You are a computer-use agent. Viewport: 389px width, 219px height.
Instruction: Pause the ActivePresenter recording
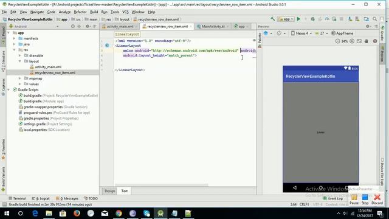pos(354,200)
